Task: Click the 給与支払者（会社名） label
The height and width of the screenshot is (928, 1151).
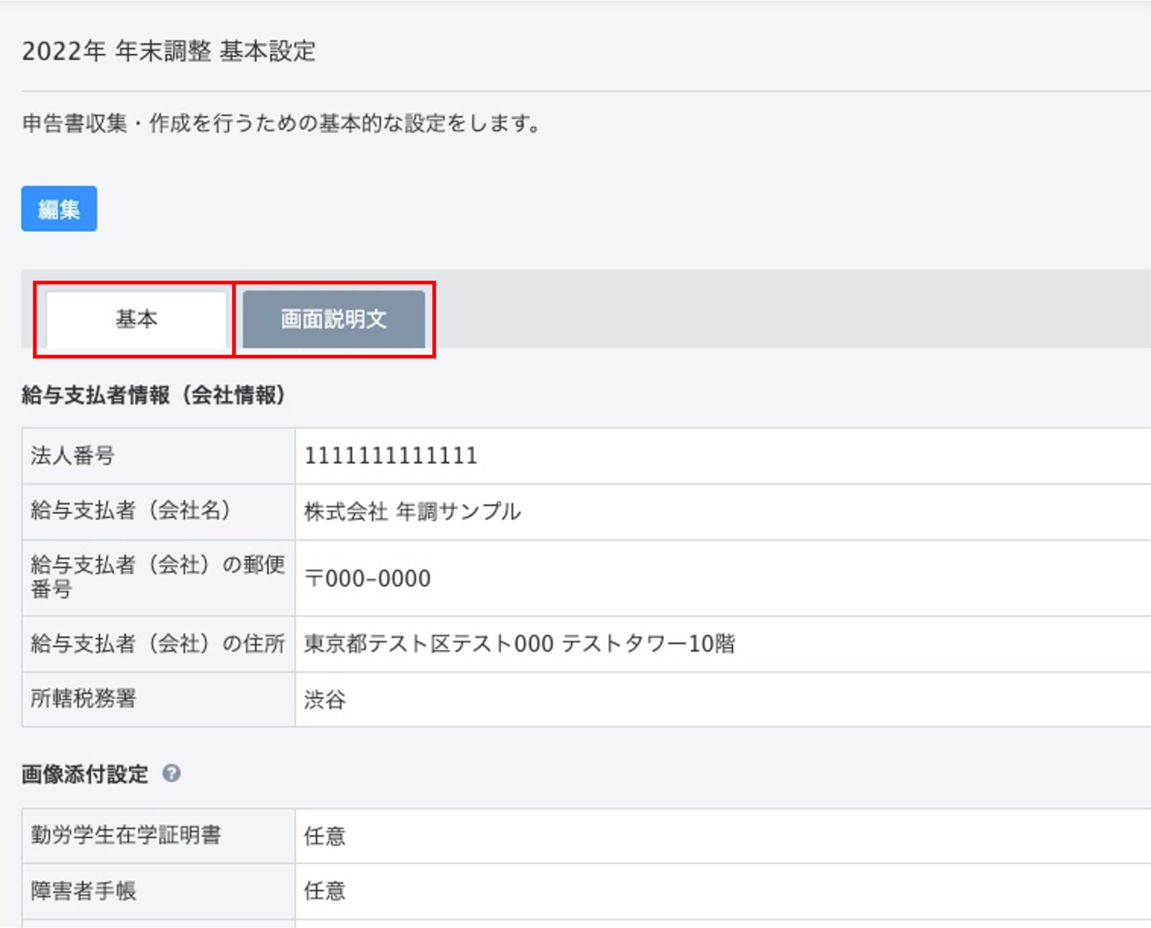Action: 131,511
